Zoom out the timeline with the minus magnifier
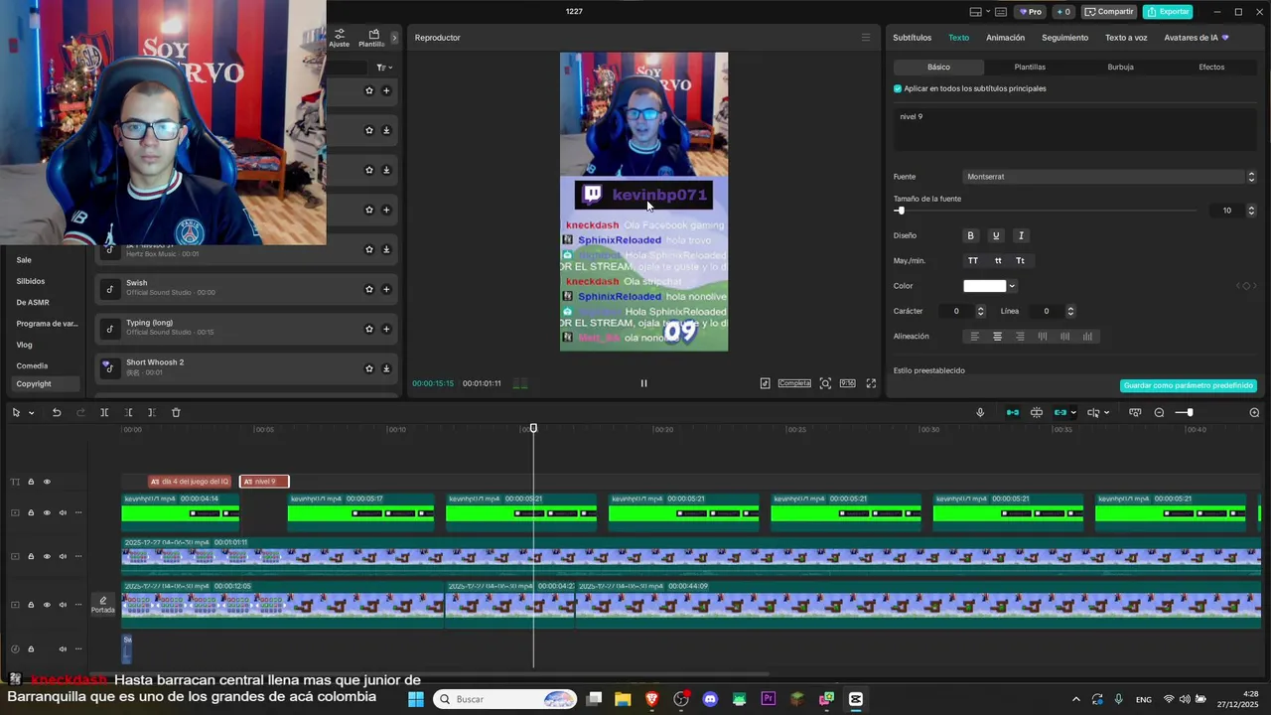 point(1159,412)
